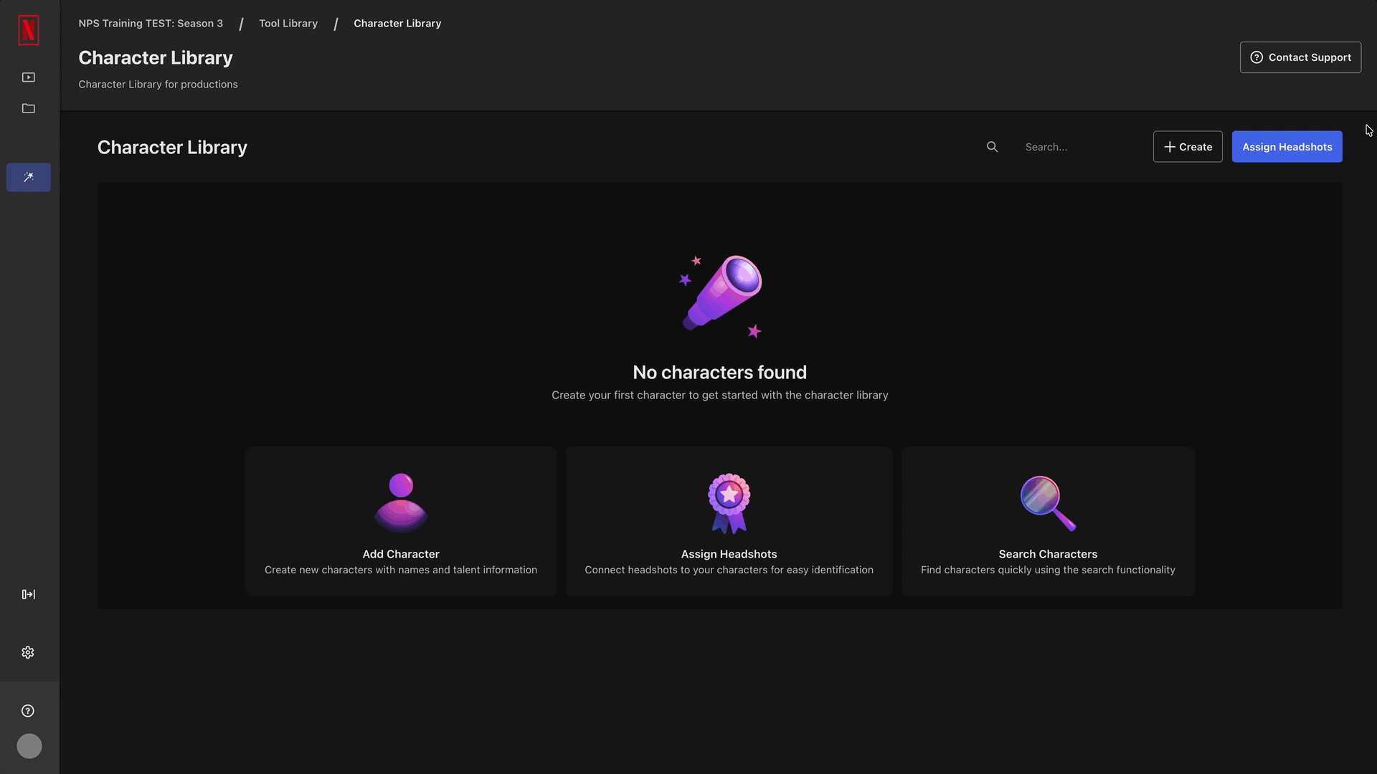Click the blue Assign Headshots button
1377x774 pixels.
1287,147
